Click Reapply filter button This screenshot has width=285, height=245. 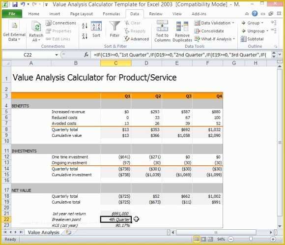(x=135, y=31)
